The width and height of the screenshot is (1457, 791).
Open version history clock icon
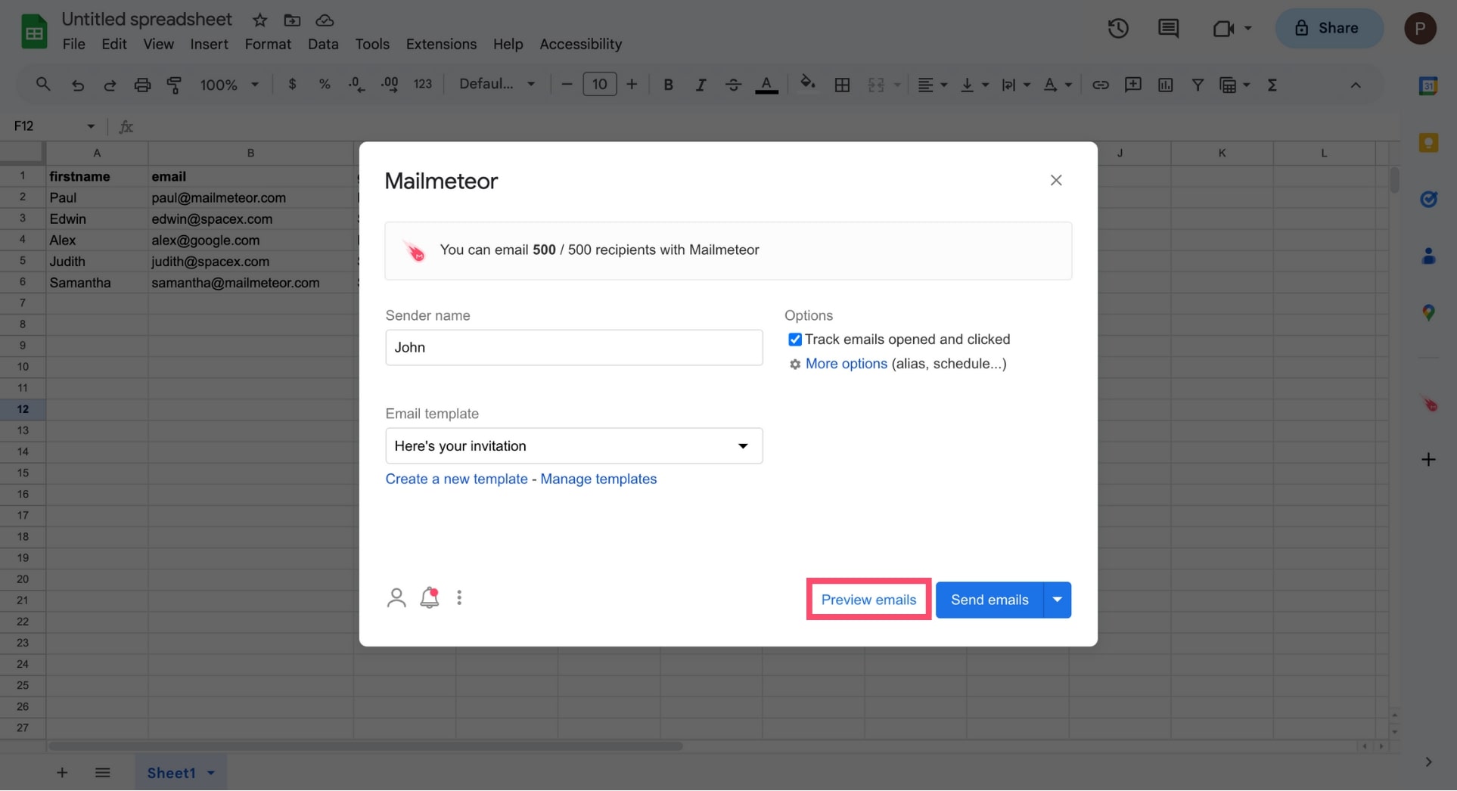[1118, 29]
